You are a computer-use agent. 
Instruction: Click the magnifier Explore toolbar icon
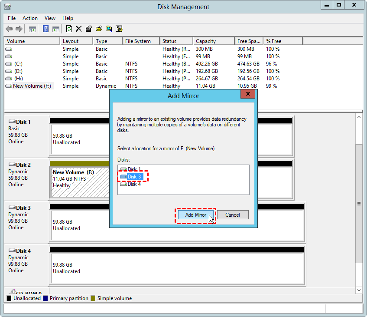tap(109, 29)
